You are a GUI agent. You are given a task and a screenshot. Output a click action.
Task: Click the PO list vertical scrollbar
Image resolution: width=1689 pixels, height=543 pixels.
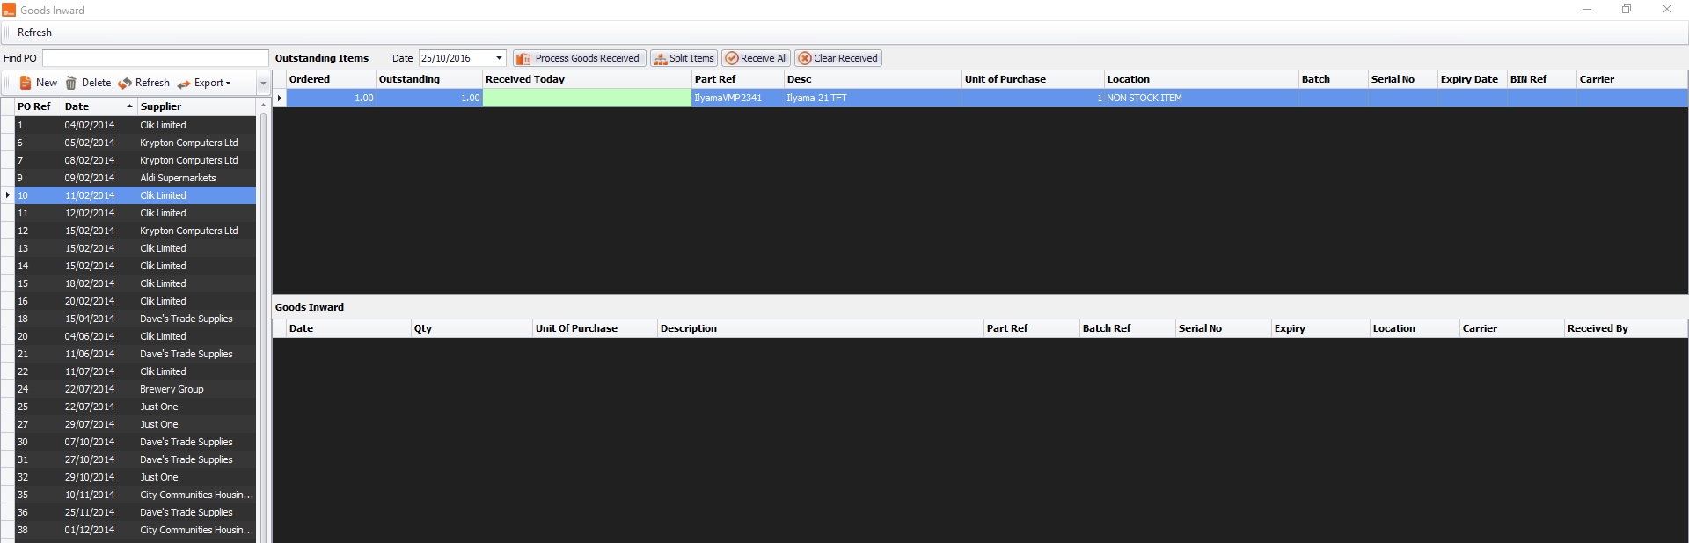point(263,326)
